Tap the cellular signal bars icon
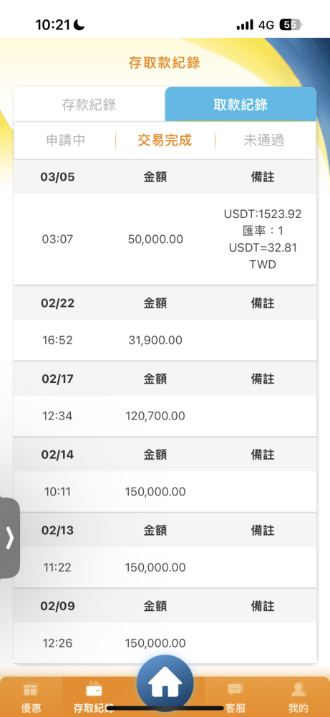330x717 pixels. (x=245, y=25)
